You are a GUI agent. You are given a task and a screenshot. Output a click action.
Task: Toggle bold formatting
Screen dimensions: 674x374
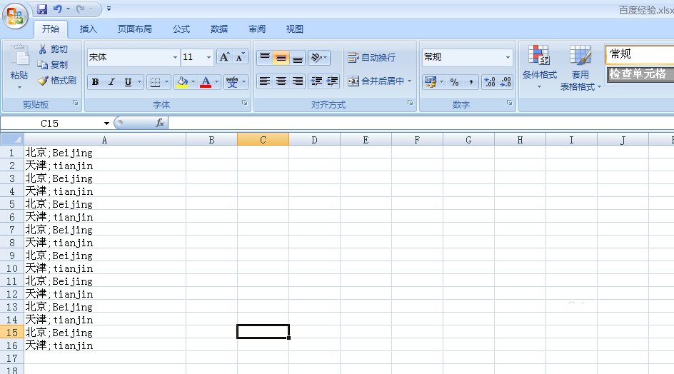click(x=95, y=82)
